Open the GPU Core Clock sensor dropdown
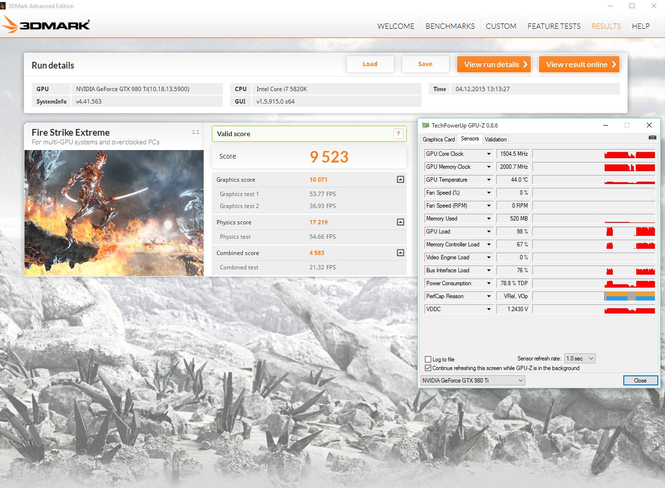 (x=489, y=154)
